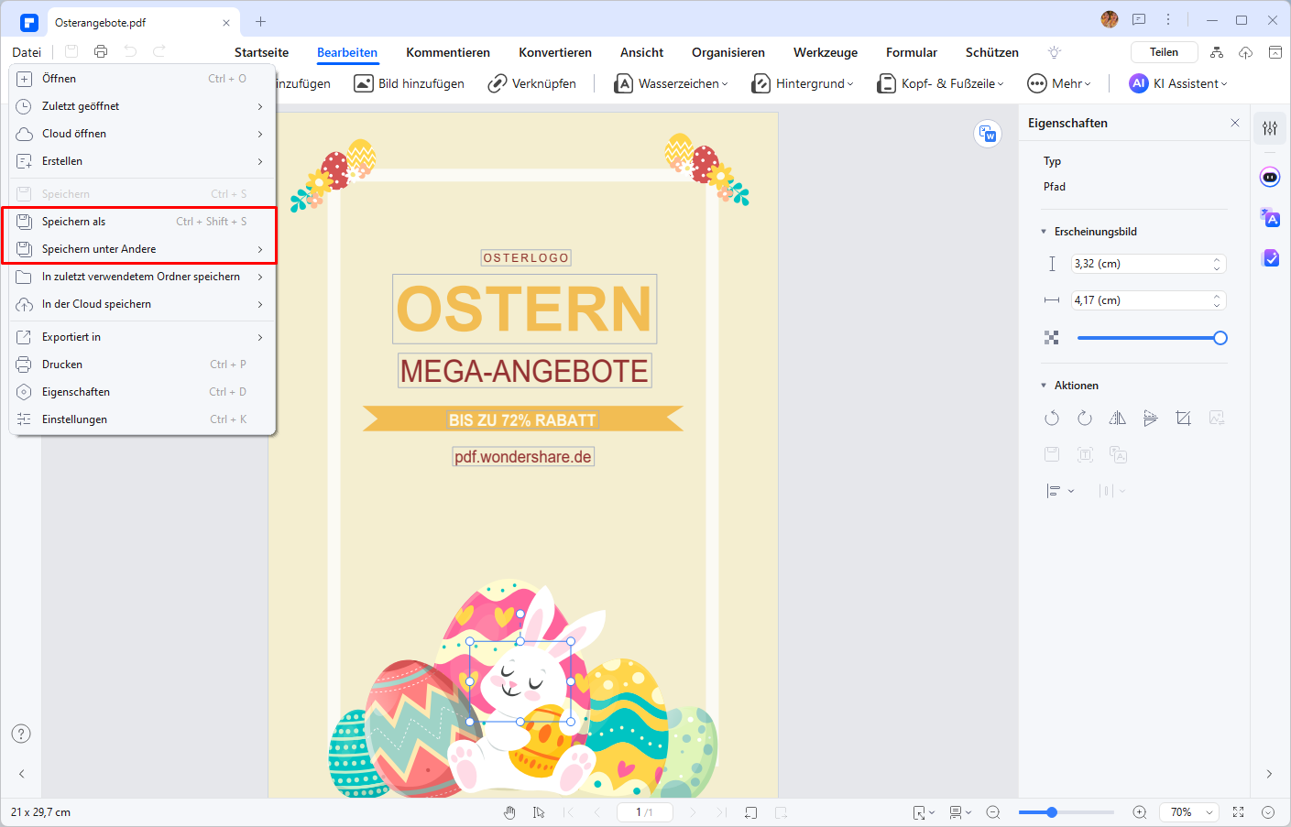Flip object horizontally in Aktionen

[1118, 419]
